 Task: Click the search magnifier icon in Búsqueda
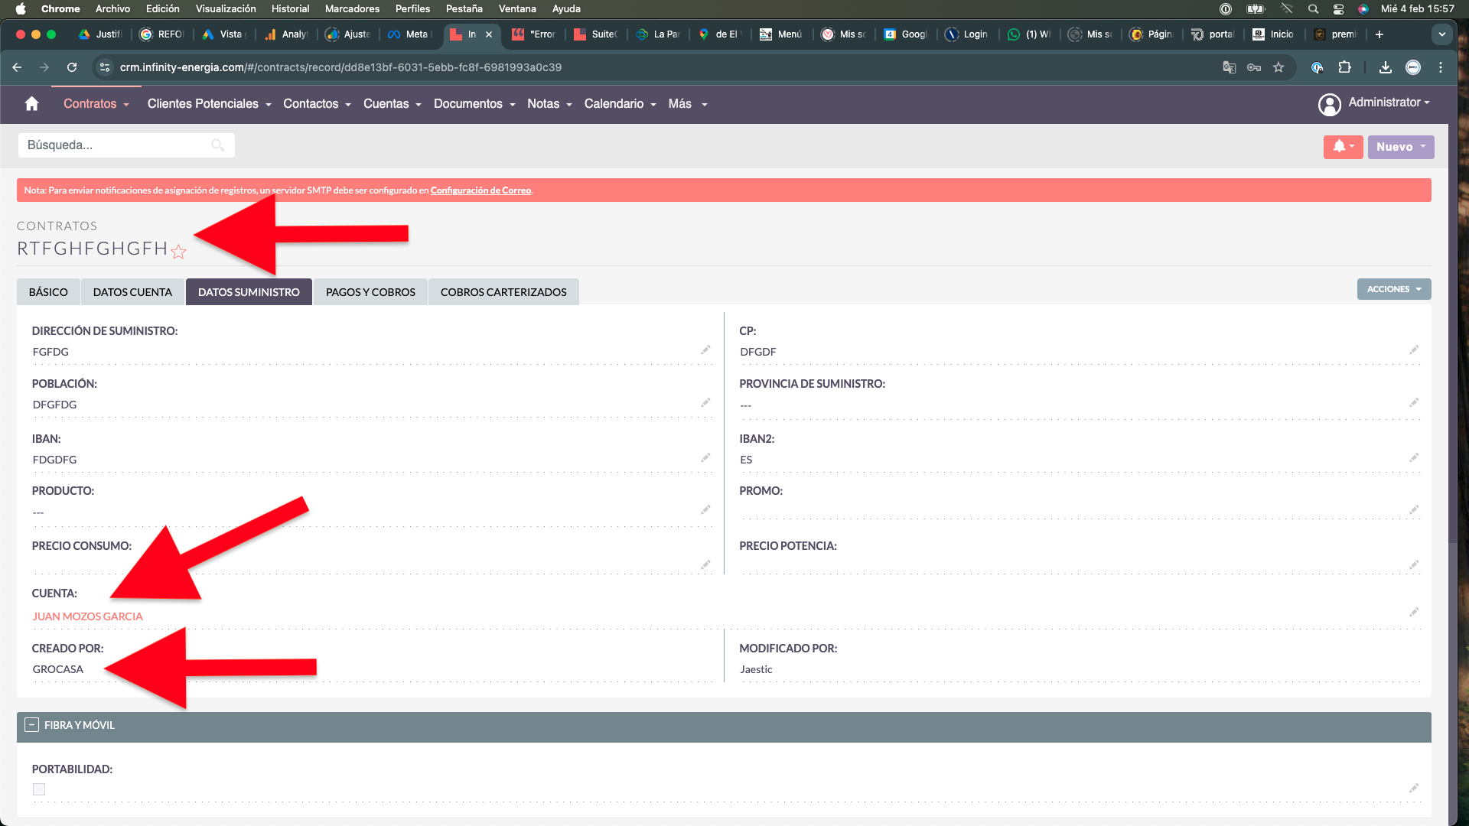218,145
